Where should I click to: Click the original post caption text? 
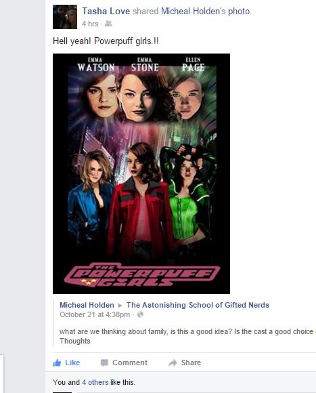point(186,336)
